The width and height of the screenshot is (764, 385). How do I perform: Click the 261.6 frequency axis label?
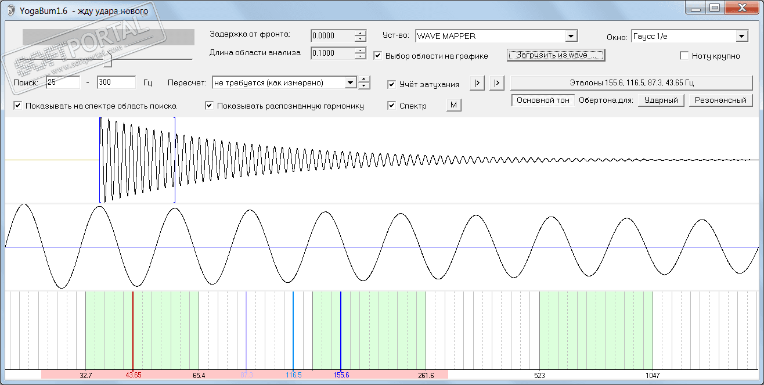point(426,376)
